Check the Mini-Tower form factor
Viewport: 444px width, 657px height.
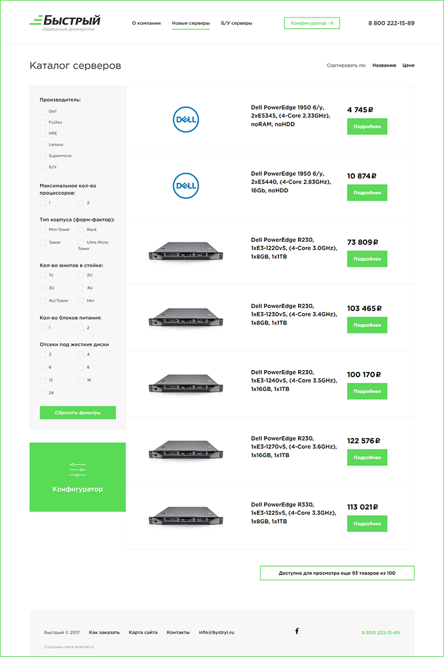(42, 230)
